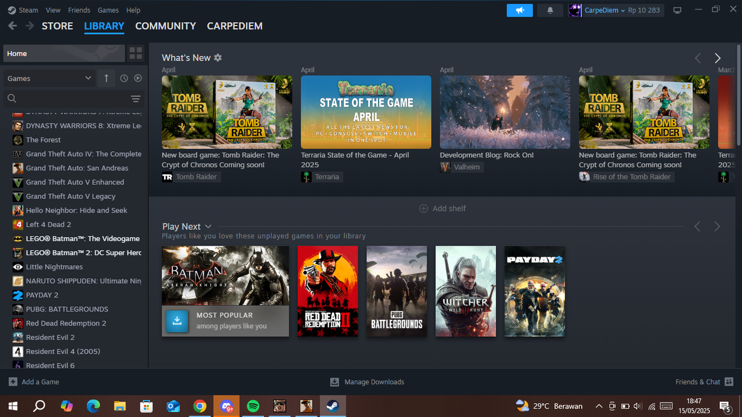Filter ready-to-play games icon
Screen dimensions: 742x417
click(x=138, y=78)
